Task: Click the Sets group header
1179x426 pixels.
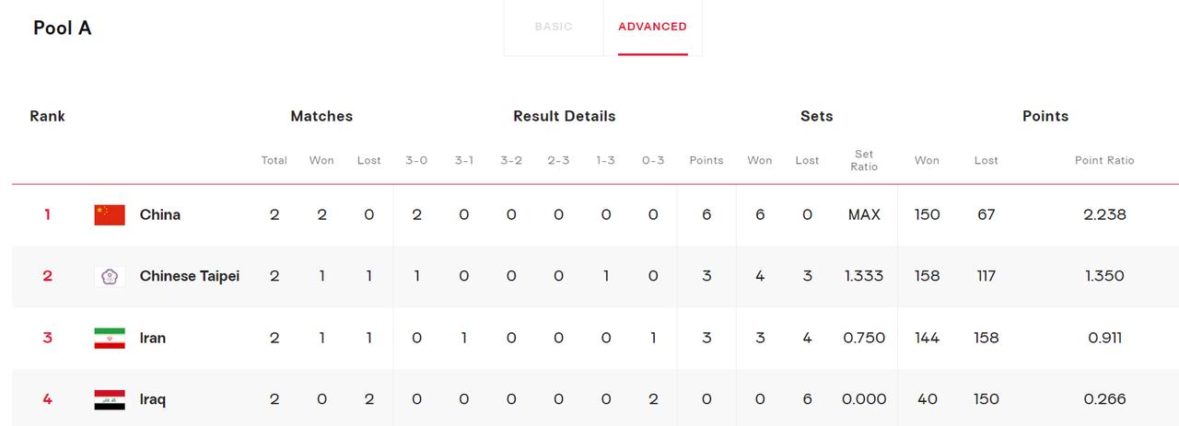Action: click(x=817, y=116)
